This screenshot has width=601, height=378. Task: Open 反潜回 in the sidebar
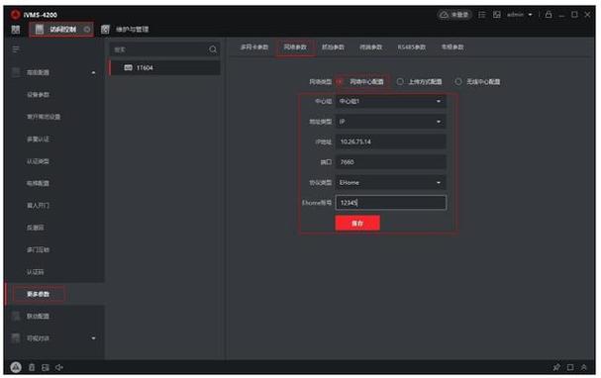36,228
